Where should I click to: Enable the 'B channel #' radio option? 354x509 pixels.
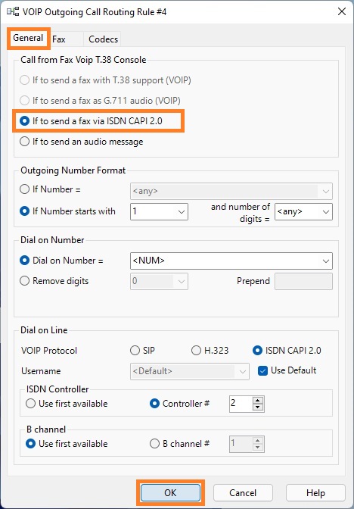click(179, 443)
